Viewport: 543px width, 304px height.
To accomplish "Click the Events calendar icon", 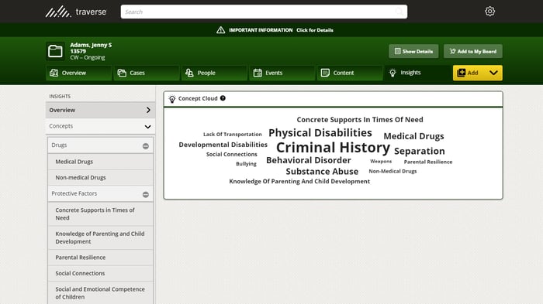I will [258, 73].
